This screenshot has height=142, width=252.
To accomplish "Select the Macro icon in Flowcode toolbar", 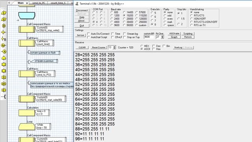I will 4,64.
